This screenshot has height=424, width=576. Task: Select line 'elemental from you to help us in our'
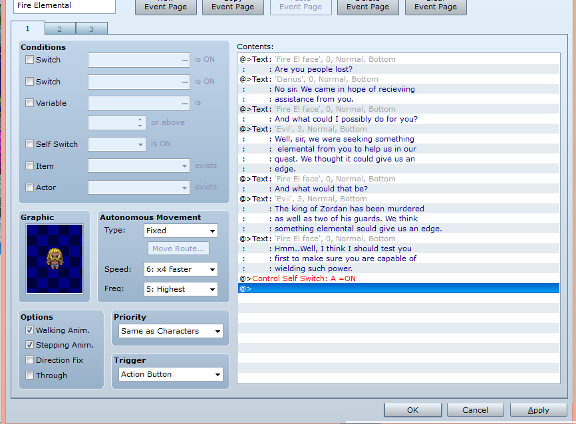398,149
